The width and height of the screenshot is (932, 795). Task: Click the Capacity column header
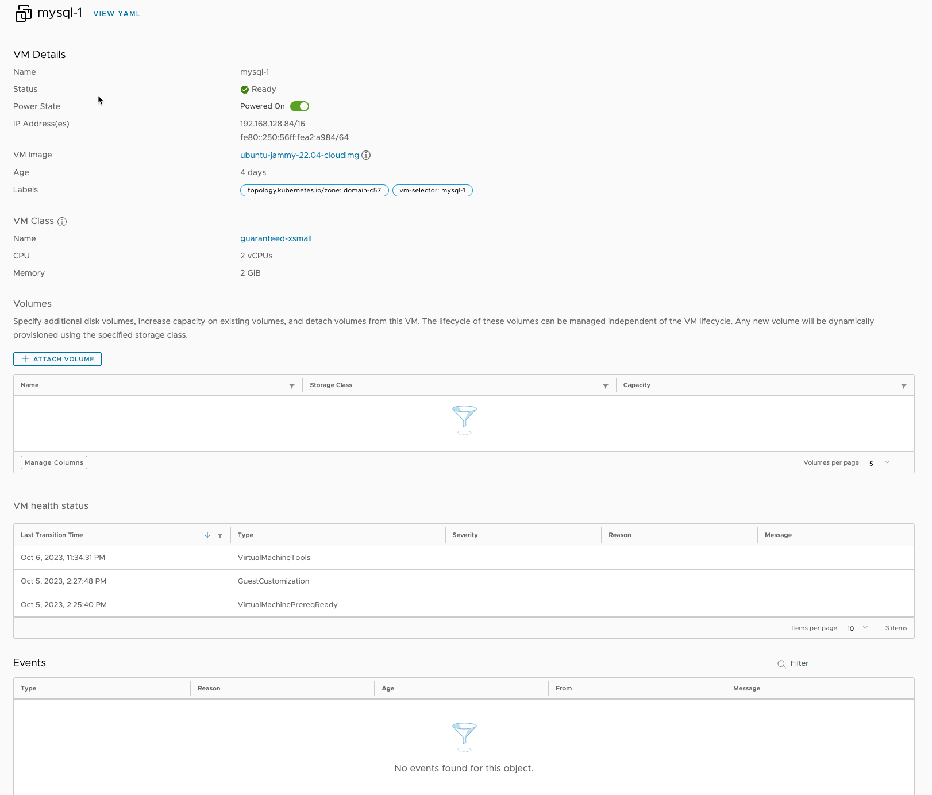[x=637, y=385]
